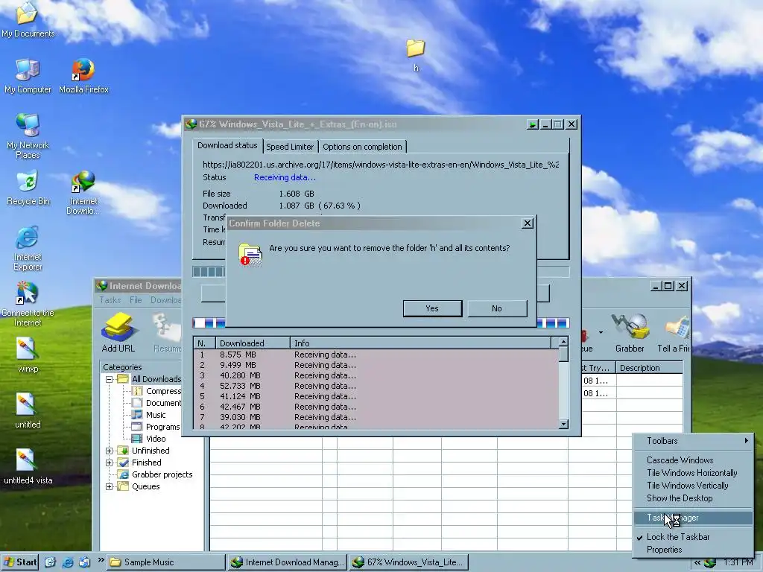Select the Recycle Bin icon

28,188
